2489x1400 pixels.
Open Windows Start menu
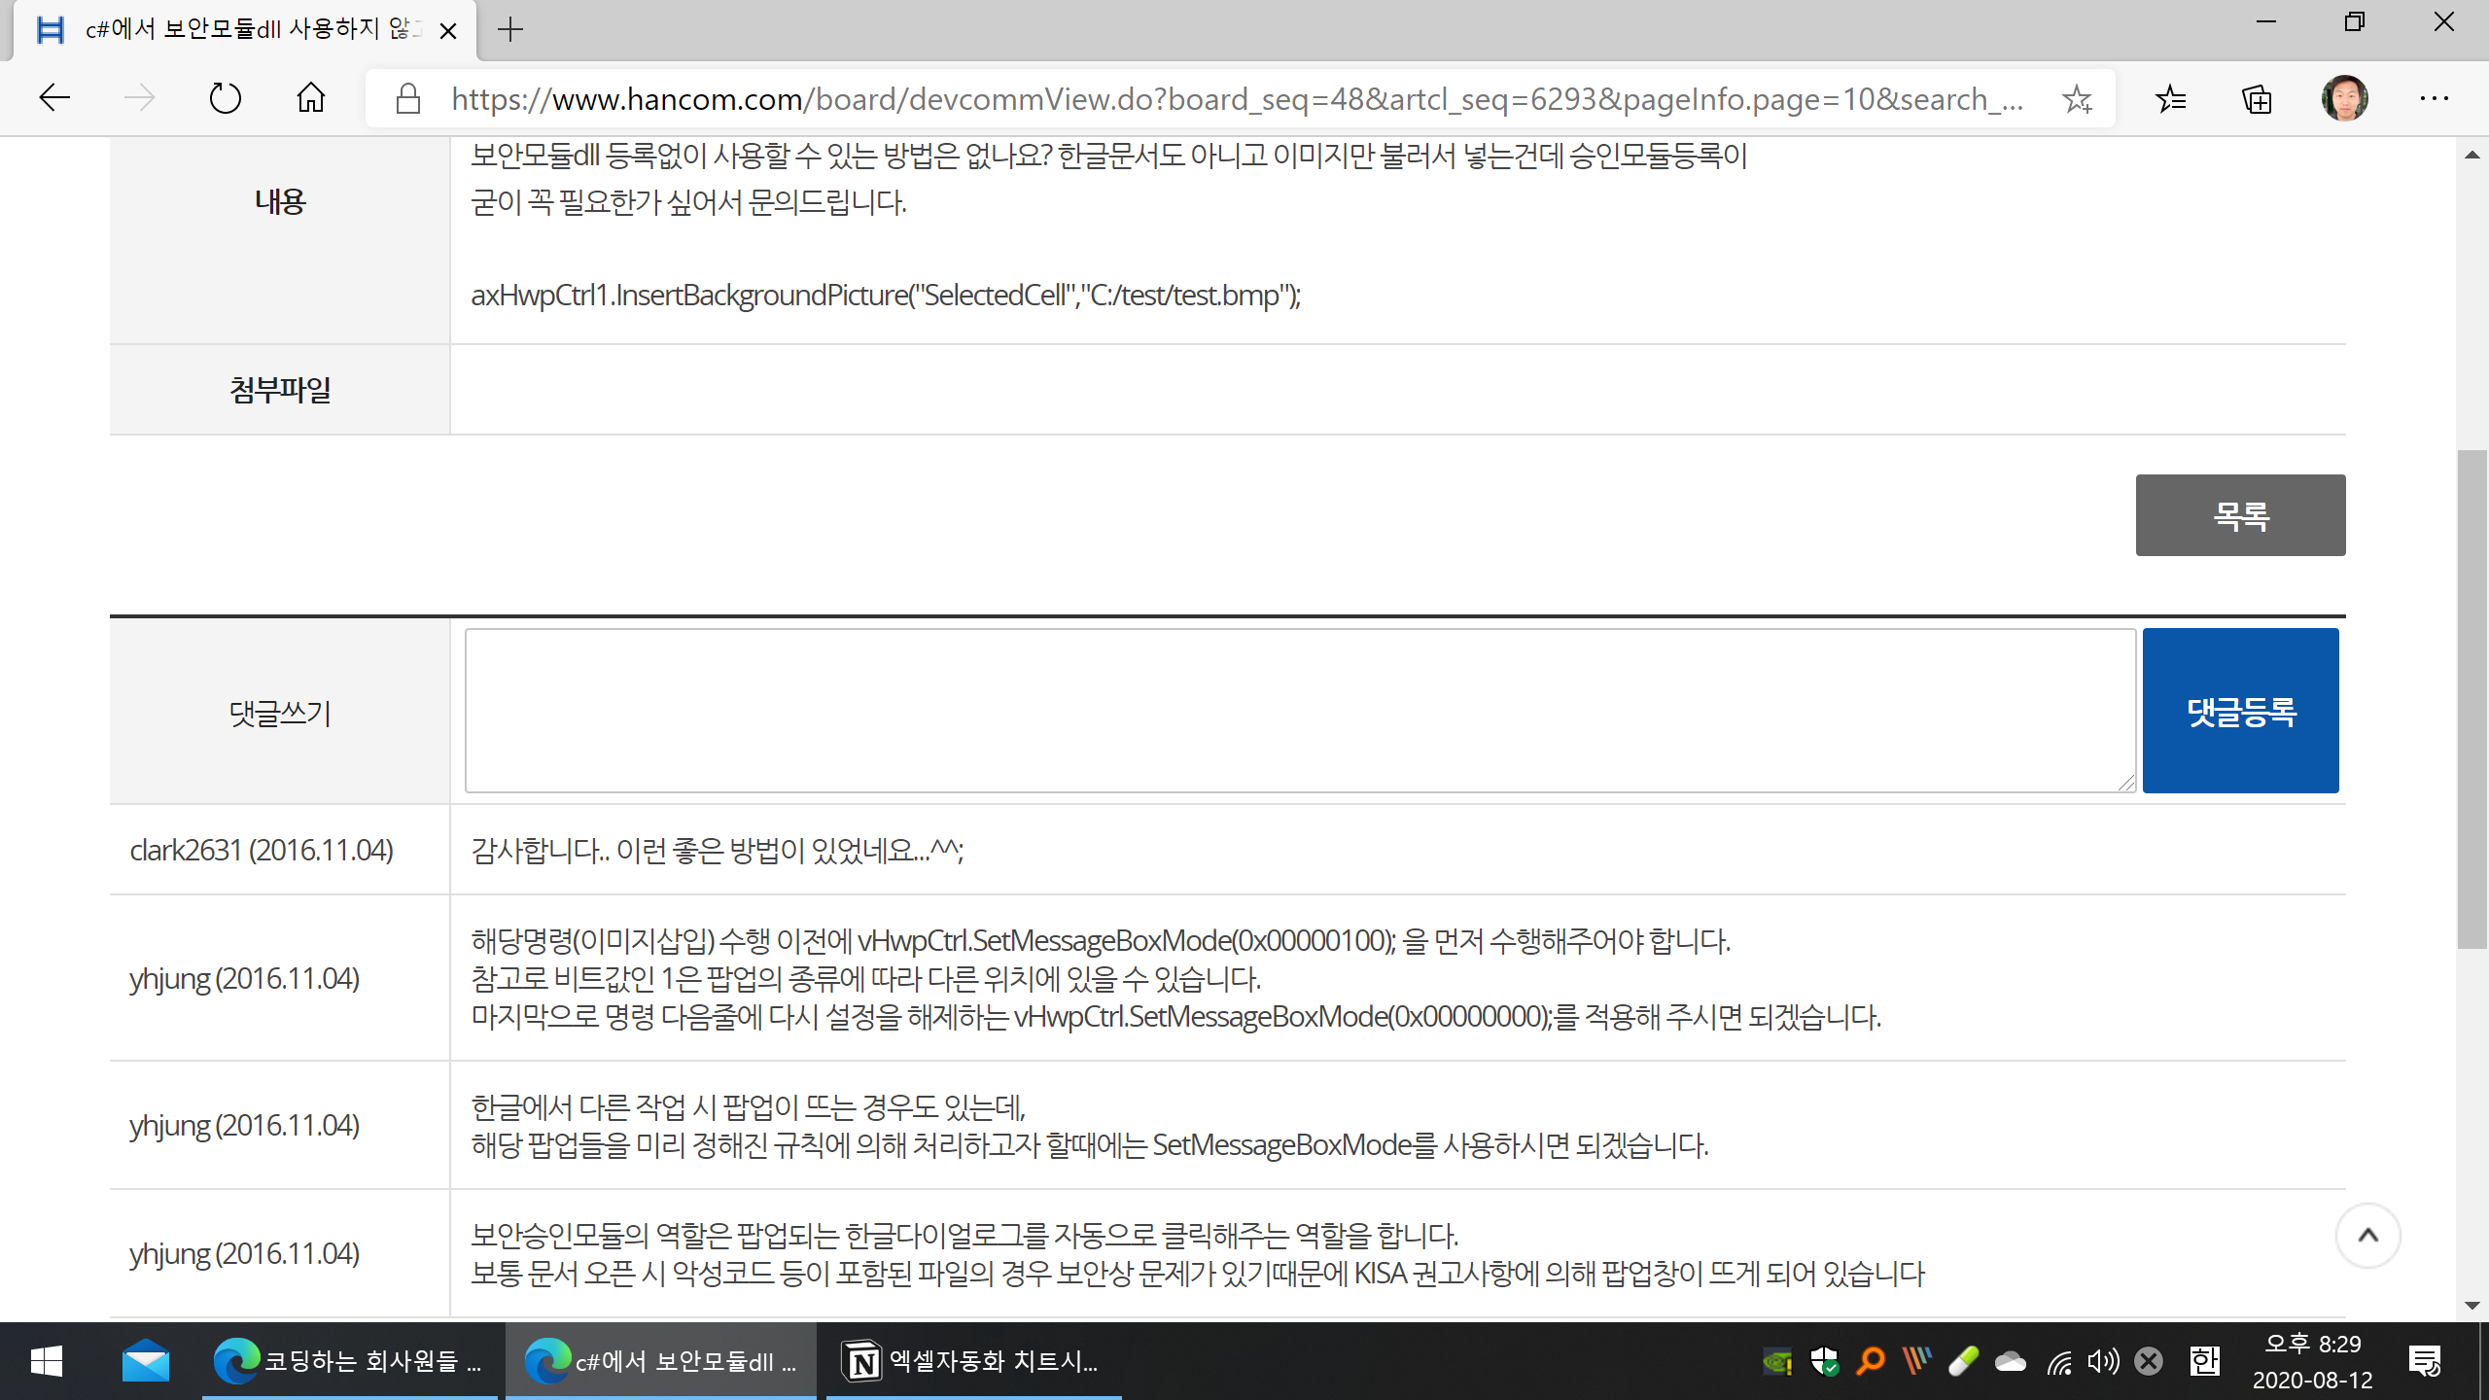click(x=46, y=1361)
